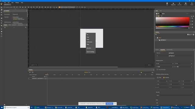
Task: Select the Zoom tool in left toolbar
Action: [2, 34]
